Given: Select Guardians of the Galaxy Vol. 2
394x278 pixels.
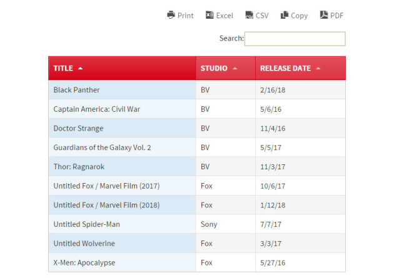Looking at the screenshot, I should 122,147.
